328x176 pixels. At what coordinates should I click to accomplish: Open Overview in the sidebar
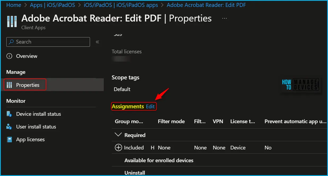[x=27, y=56]
